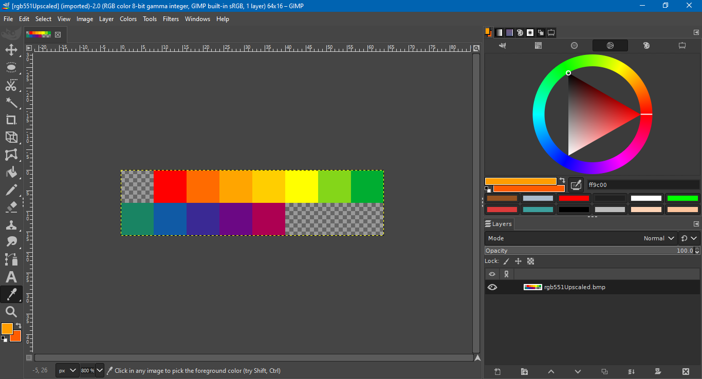The image size is (702, 379).
Task: Open the zoom percentage 800% dropdown
Action: tap(99, 370)
